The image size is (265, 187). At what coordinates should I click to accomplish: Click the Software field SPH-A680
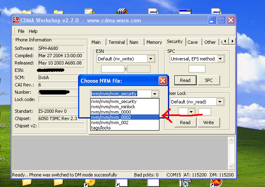click(x=61, y=48)
